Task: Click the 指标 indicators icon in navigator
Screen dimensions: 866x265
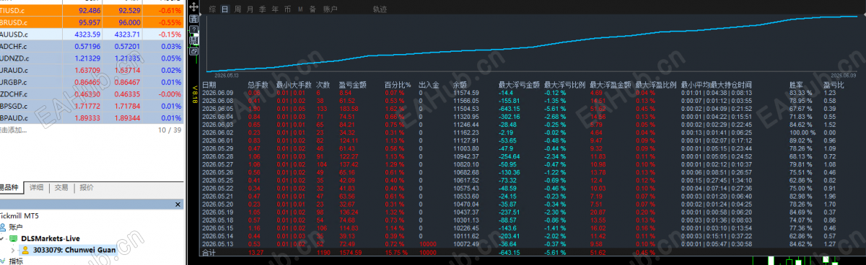Action: [3, 261]
